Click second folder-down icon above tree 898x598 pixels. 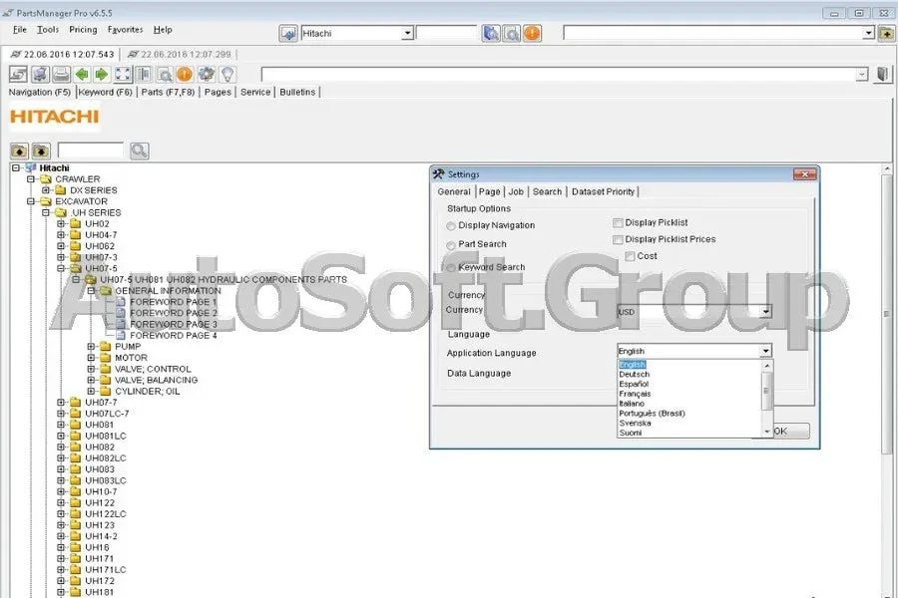[x=41, y=151]
